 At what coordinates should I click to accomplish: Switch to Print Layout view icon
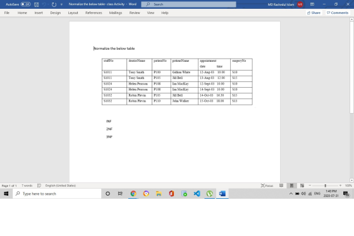click(291, 186)
